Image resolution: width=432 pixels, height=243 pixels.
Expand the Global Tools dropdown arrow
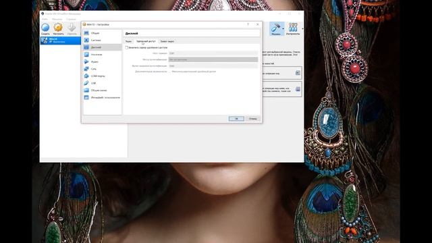coord(302,28)
